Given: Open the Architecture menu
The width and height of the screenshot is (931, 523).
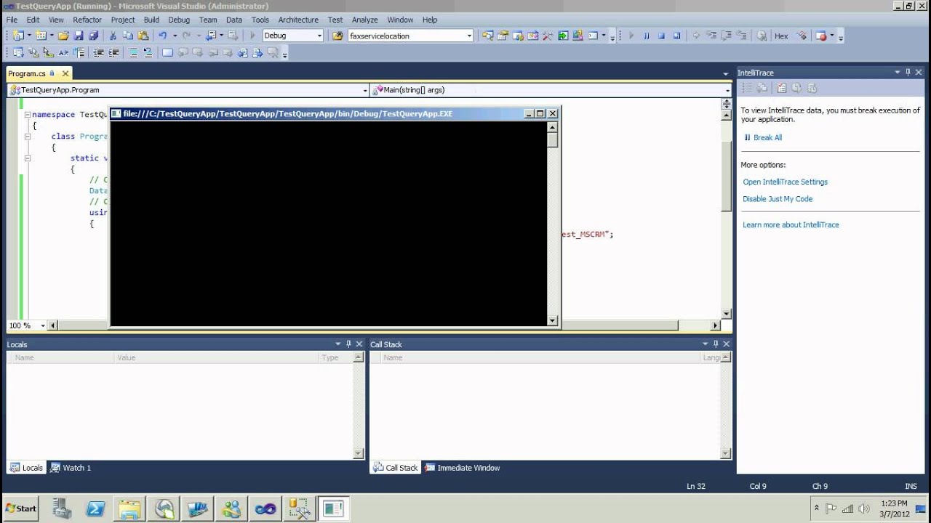Looking at the screenshot, I should tap(298, 20).
